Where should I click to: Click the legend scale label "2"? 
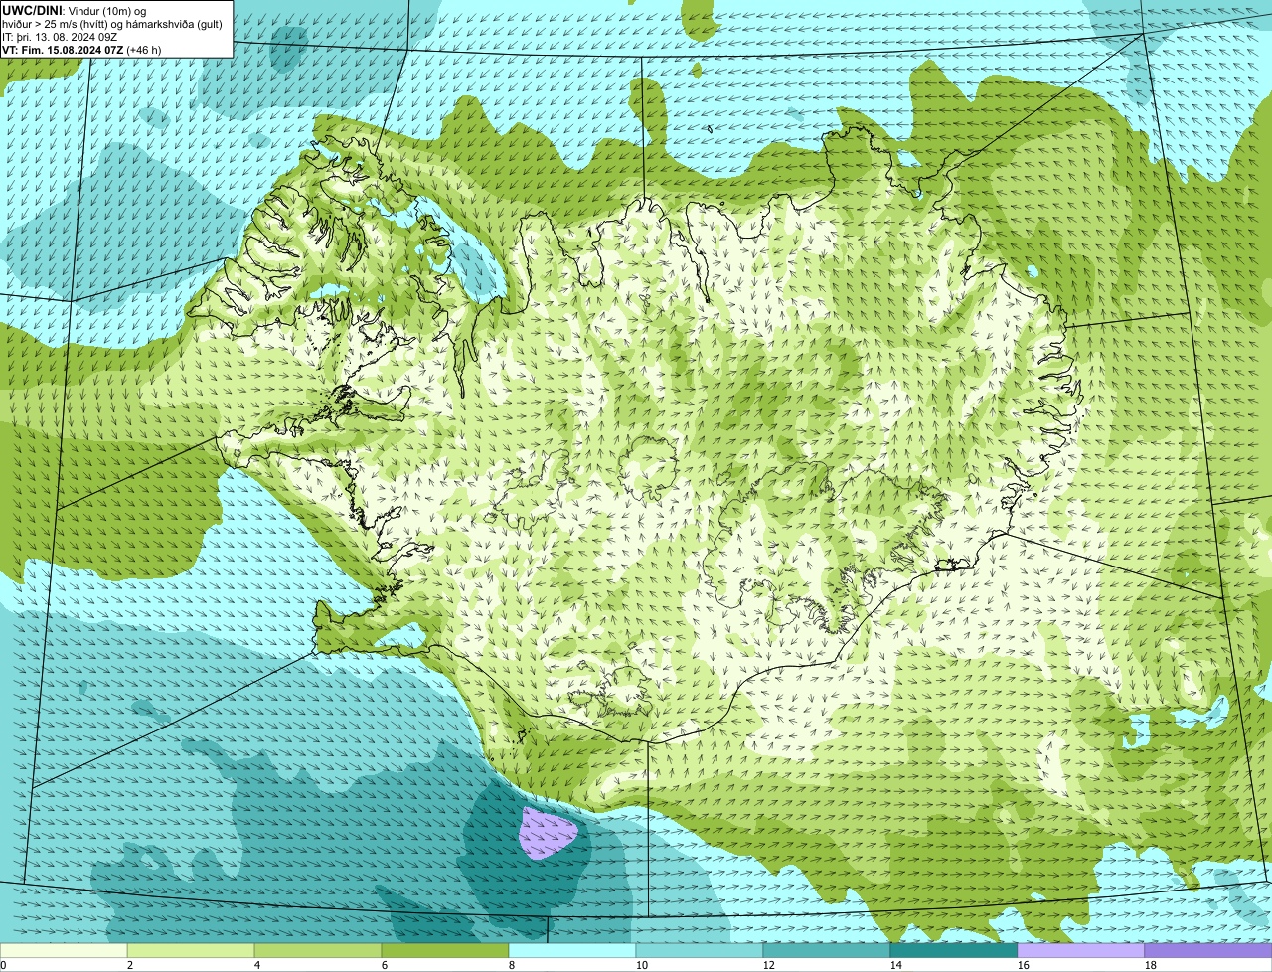click(130, 965)
